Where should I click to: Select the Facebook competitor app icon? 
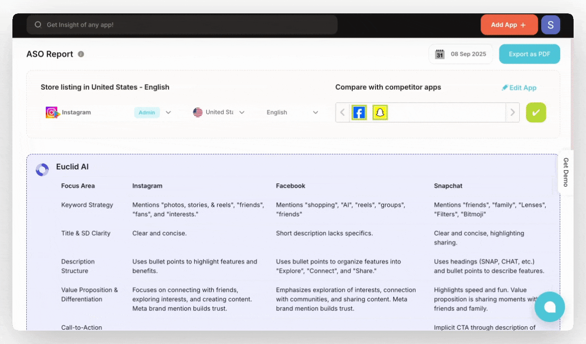point(359,113)
